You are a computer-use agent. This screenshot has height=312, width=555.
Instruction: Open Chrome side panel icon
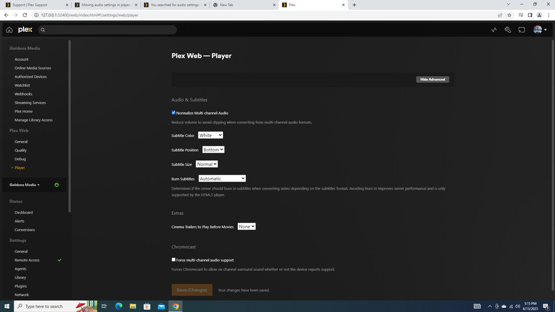coord(530,15)
